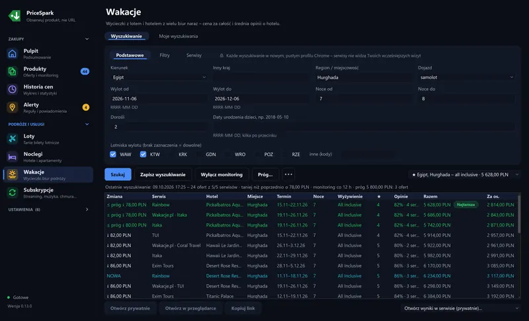Enable the GDN airport checkbox
The height and width of the screenshot is (321, 529).
(x=198, y=155)
